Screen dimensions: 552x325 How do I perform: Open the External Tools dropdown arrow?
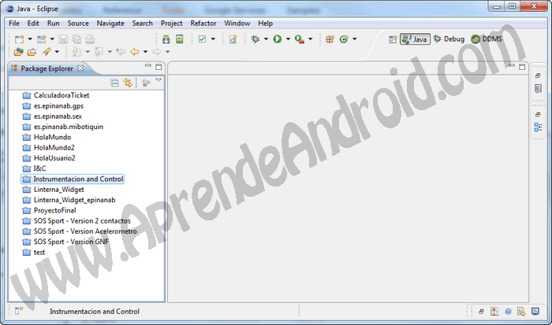pyautogui.click(x=310, y=39)
